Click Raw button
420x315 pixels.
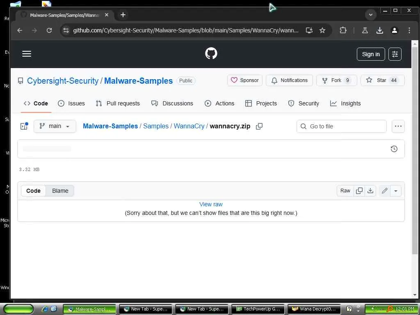[x=345, y=191]
